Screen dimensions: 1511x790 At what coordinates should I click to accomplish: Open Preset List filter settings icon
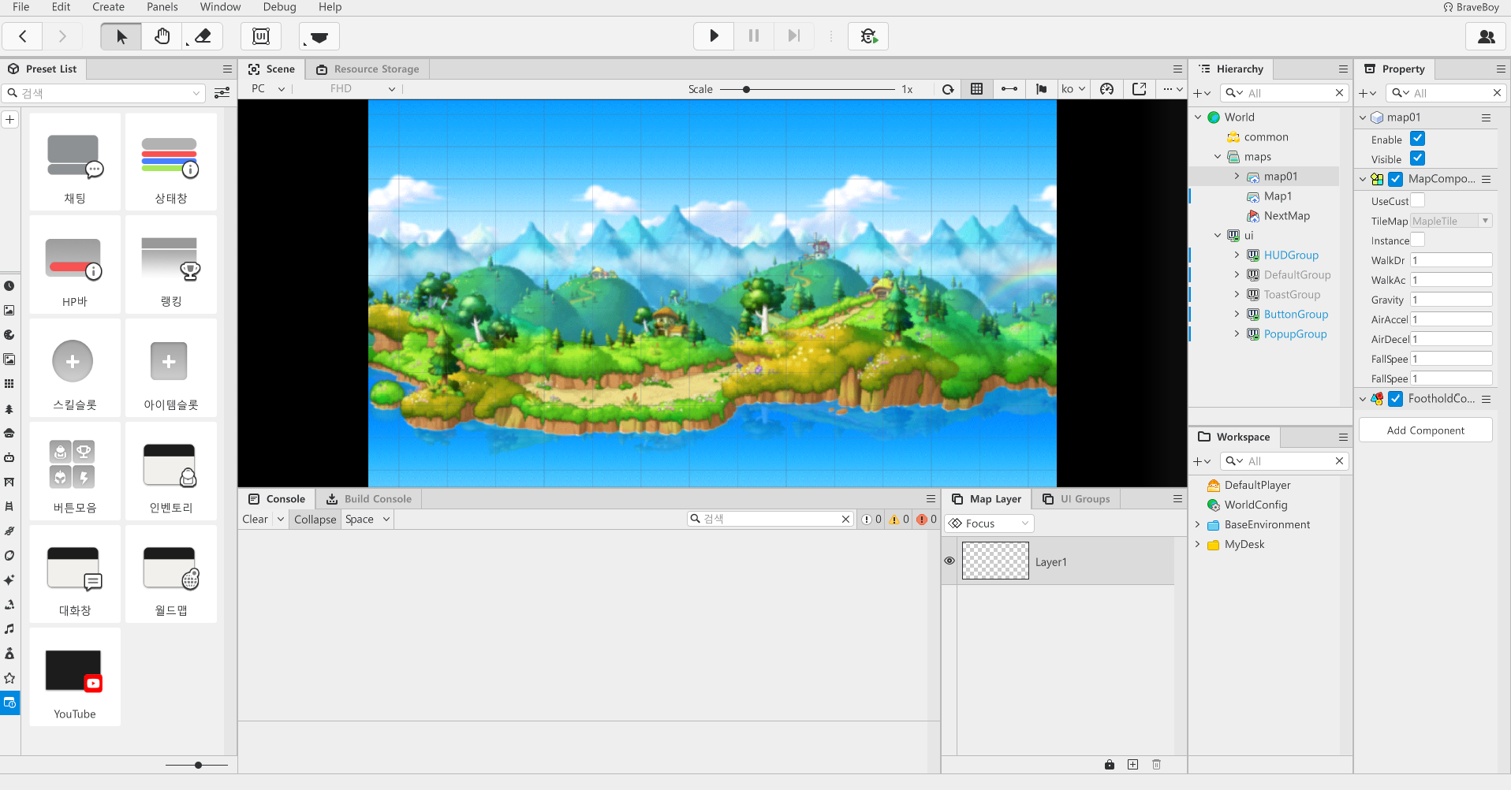tap(222, 93)
